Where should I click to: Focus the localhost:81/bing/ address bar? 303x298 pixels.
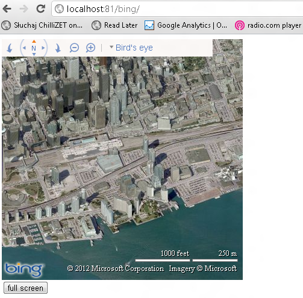tap(176, 9)
